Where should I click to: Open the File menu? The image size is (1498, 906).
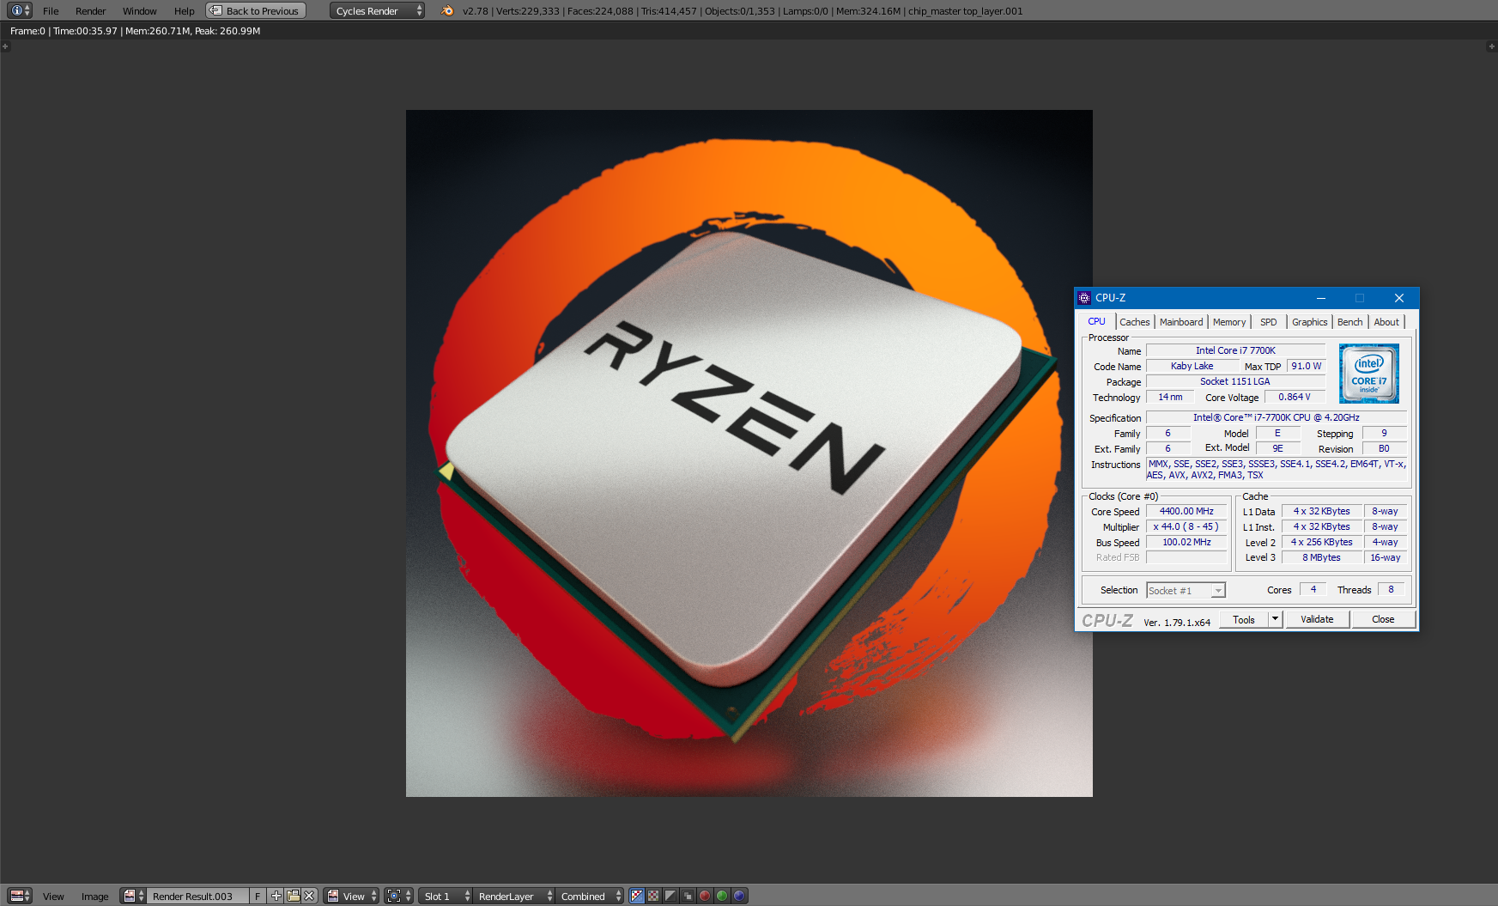click(51, 11)
